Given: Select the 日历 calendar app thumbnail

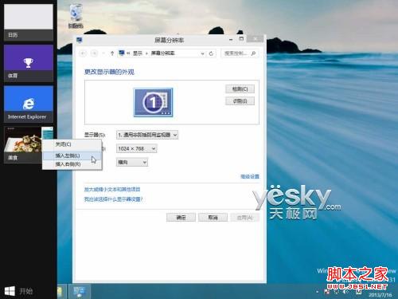Looking at the screenshot, I should point(29,22).
